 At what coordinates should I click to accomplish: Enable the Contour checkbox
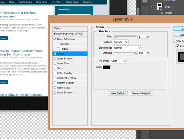[58, 44]
